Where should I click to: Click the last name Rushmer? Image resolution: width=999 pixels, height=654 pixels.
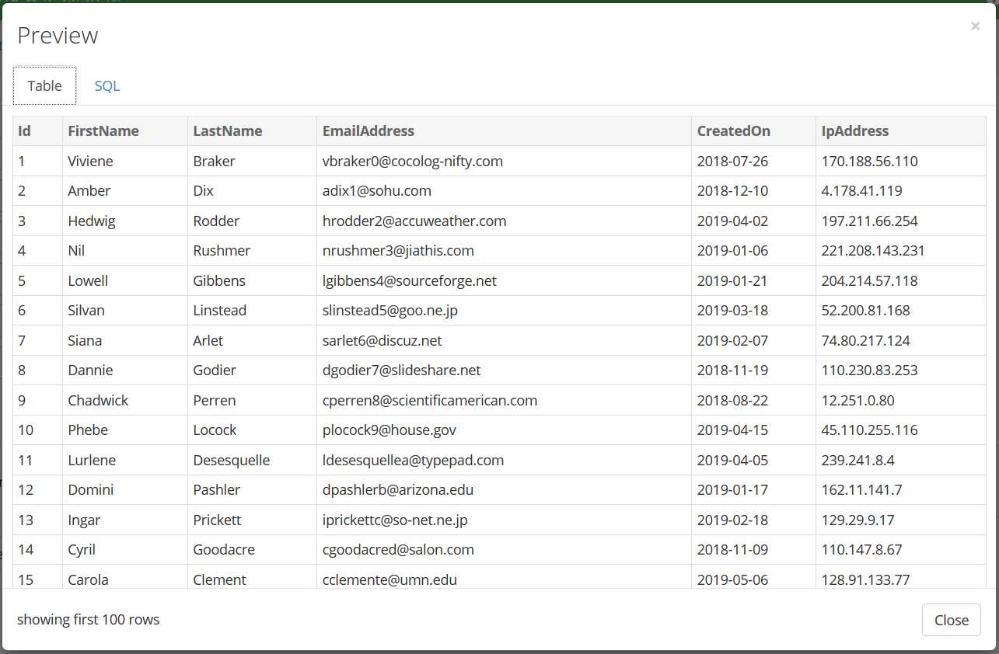[x=222, y=251]
